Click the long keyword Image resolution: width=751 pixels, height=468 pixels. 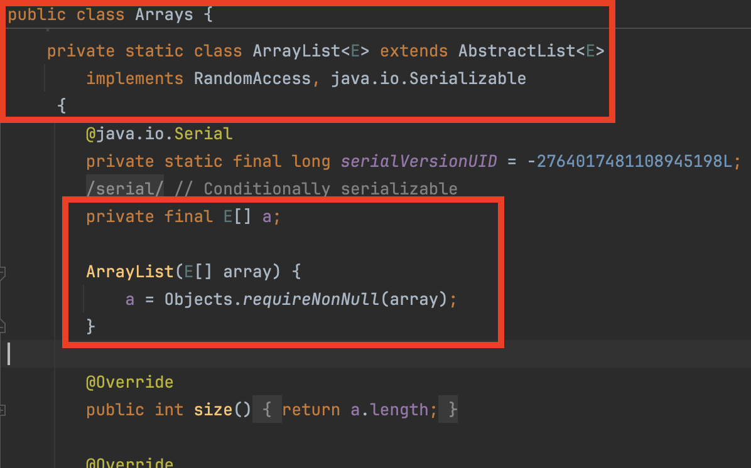point(311,161)
